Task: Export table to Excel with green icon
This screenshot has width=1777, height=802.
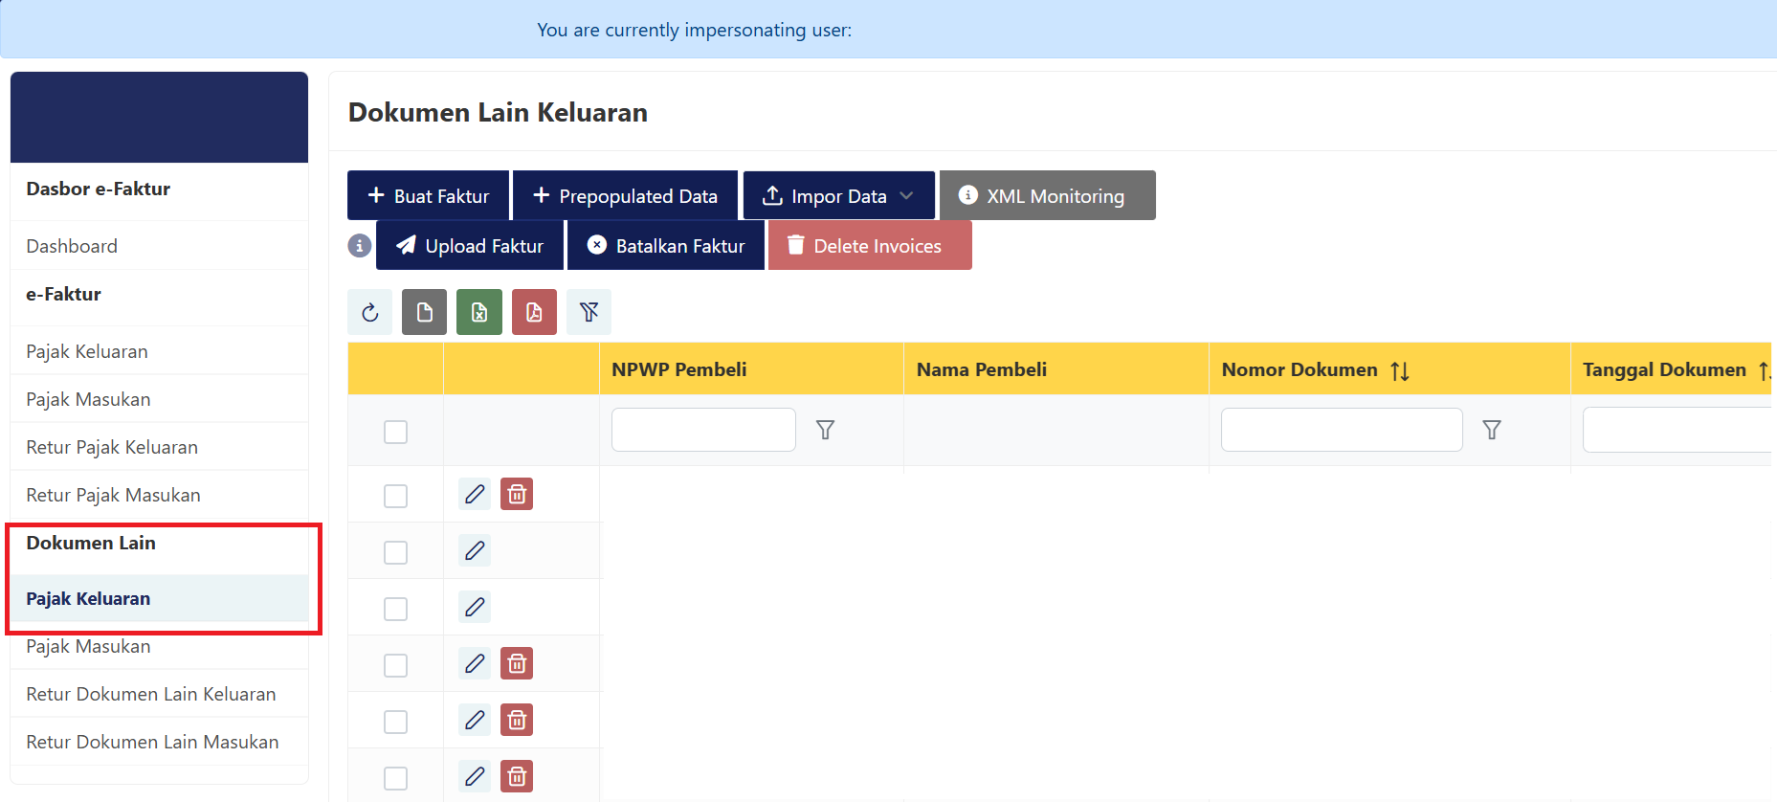Action: tap(479, 313)
